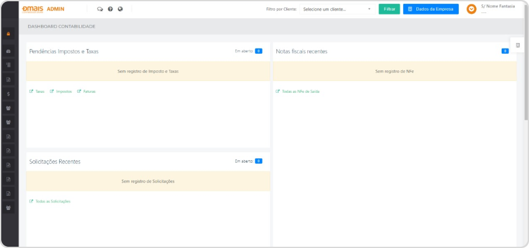Image resolution: width=529 pixels, height=248 pixels.
Task: Click the globe icon in header
Action: tap(120, 9)
